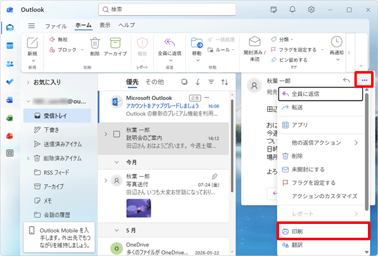
Task: Choose 転送 in the dropdown menu
Action: 321,108
